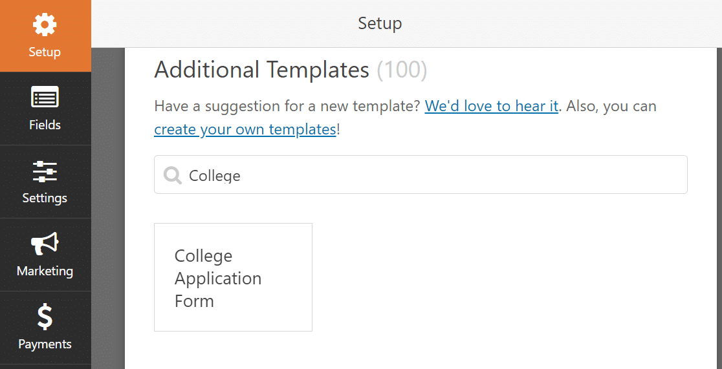Click the Marketing megaphone icon
The width and height of the screenshot is (722, 369).
tap(45, 244)
